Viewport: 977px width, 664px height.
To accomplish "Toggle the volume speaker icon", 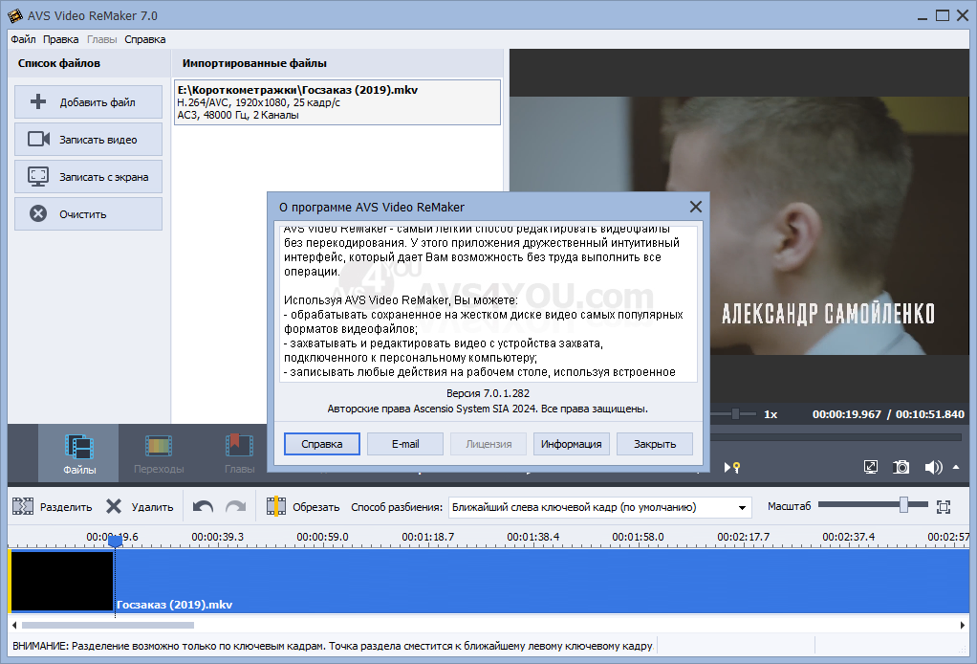I will pos(933,467).
